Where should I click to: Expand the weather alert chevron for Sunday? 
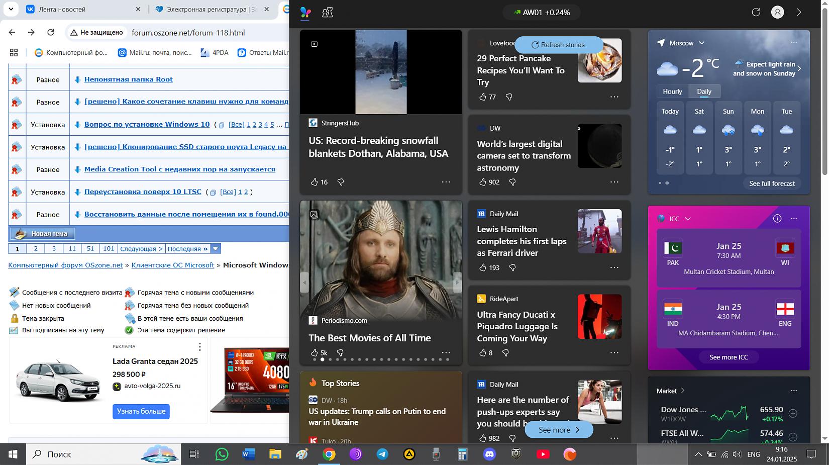[x=799, y=69]
